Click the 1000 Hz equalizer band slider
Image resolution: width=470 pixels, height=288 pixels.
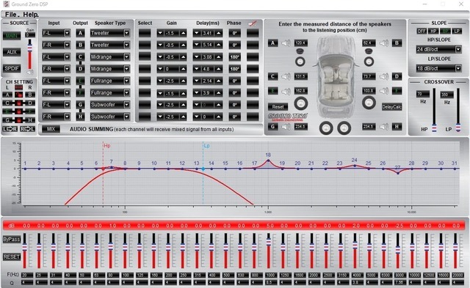pyautogui.click(x=269, y=251)
